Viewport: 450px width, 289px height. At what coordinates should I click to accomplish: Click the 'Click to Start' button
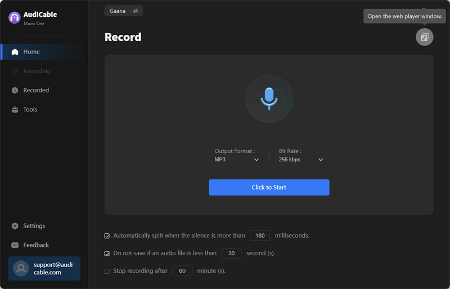pos(269,187)
